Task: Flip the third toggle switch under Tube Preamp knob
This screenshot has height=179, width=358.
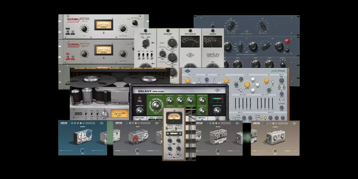Action: click(x=147, y=56)
